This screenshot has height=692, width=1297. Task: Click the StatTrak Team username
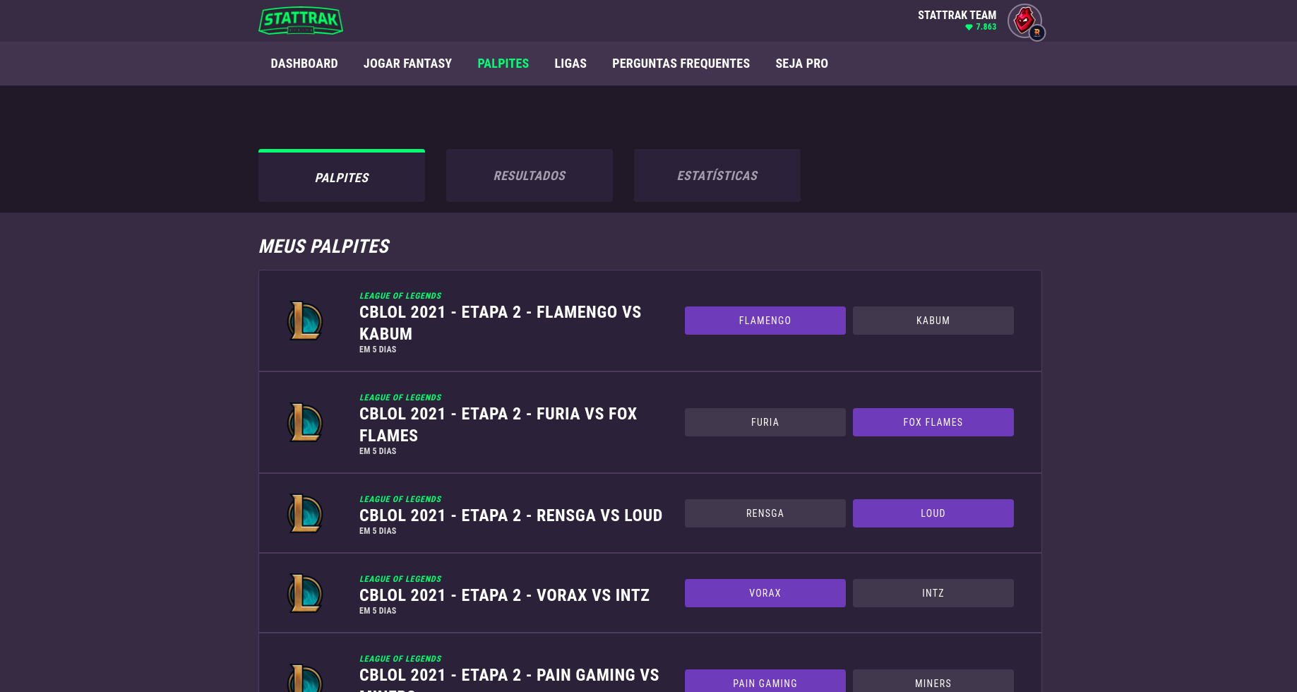click(957, 15)
